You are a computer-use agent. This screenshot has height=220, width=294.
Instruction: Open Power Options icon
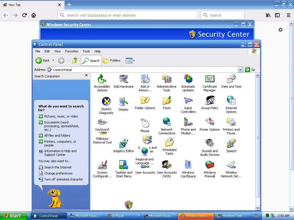coord(210,124)
